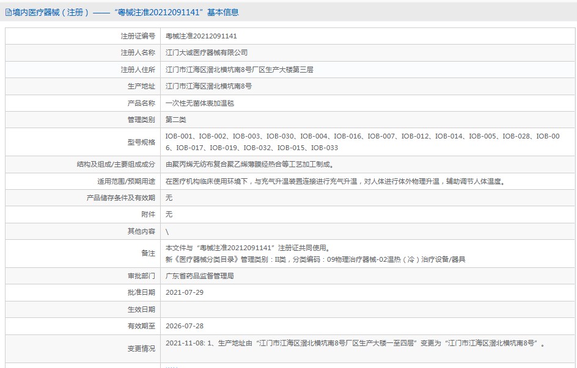Image resolution: width=577 pixels, height=368 pixels.
Task: Select the 无 value in the 产品储存条件及有效期 row
Action: [x=169, y=198]
